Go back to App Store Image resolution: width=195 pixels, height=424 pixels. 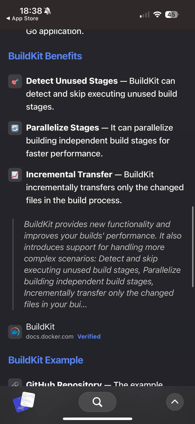click(x=22, y=19)
